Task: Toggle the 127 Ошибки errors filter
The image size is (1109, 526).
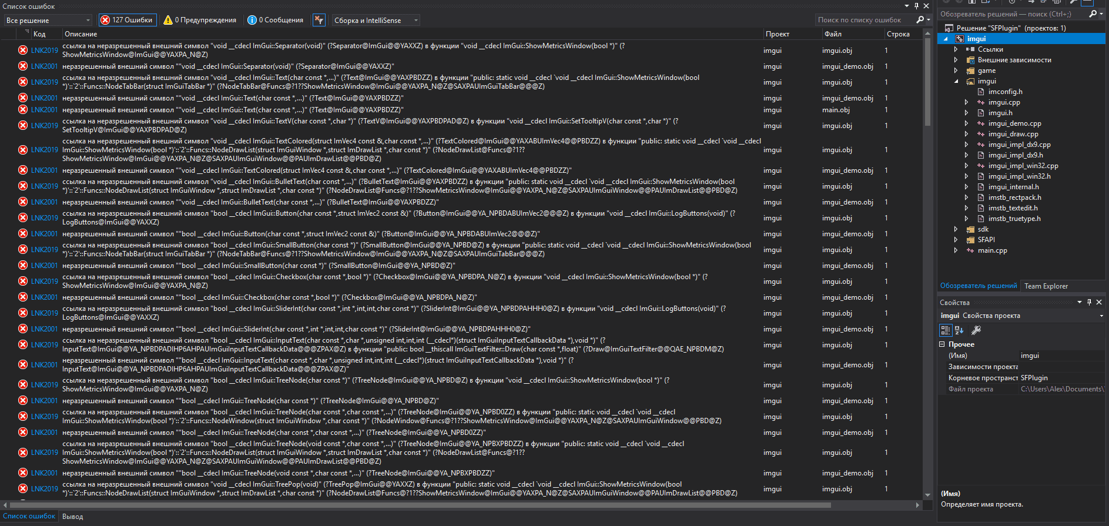Action: pyautogui.click(x=127, y=20)
